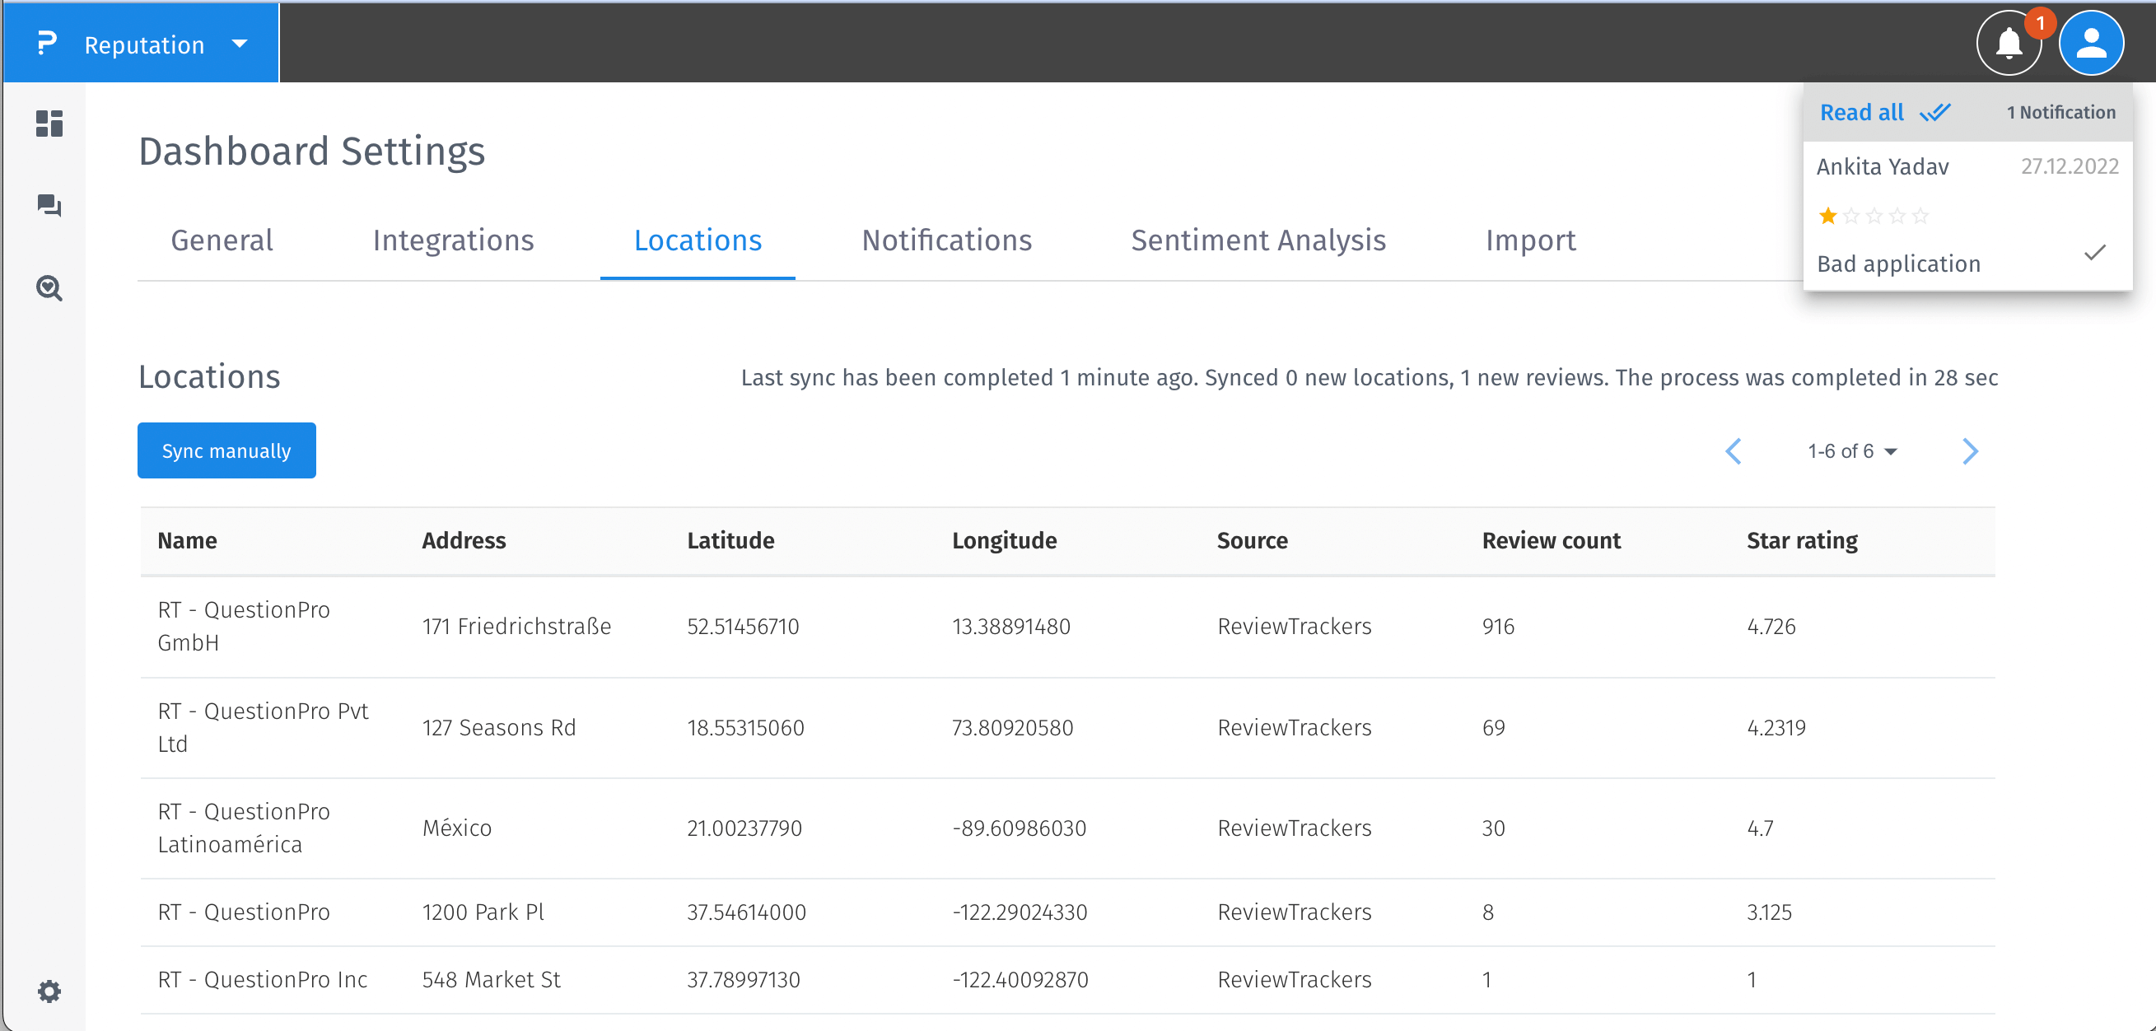2156x1031 pixels.
Task: Click the QuestionPro P logo icon
Action: pos(47,44)
